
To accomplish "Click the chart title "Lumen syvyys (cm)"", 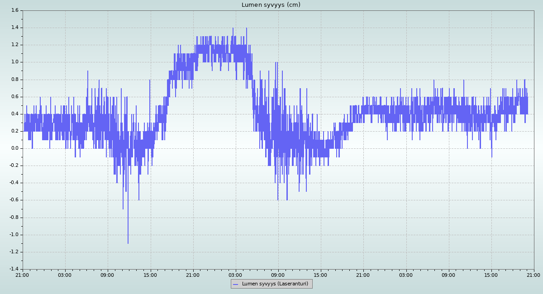I will point(271,5).
